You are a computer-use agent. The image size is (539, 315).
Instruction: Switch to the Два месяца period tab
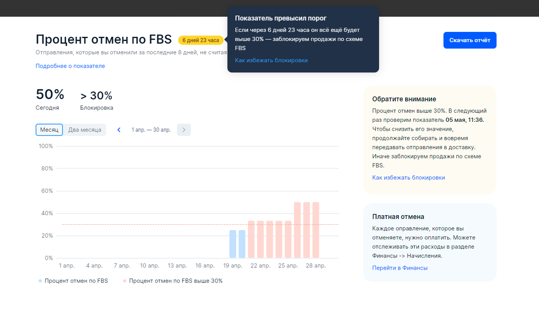(85, 130)
